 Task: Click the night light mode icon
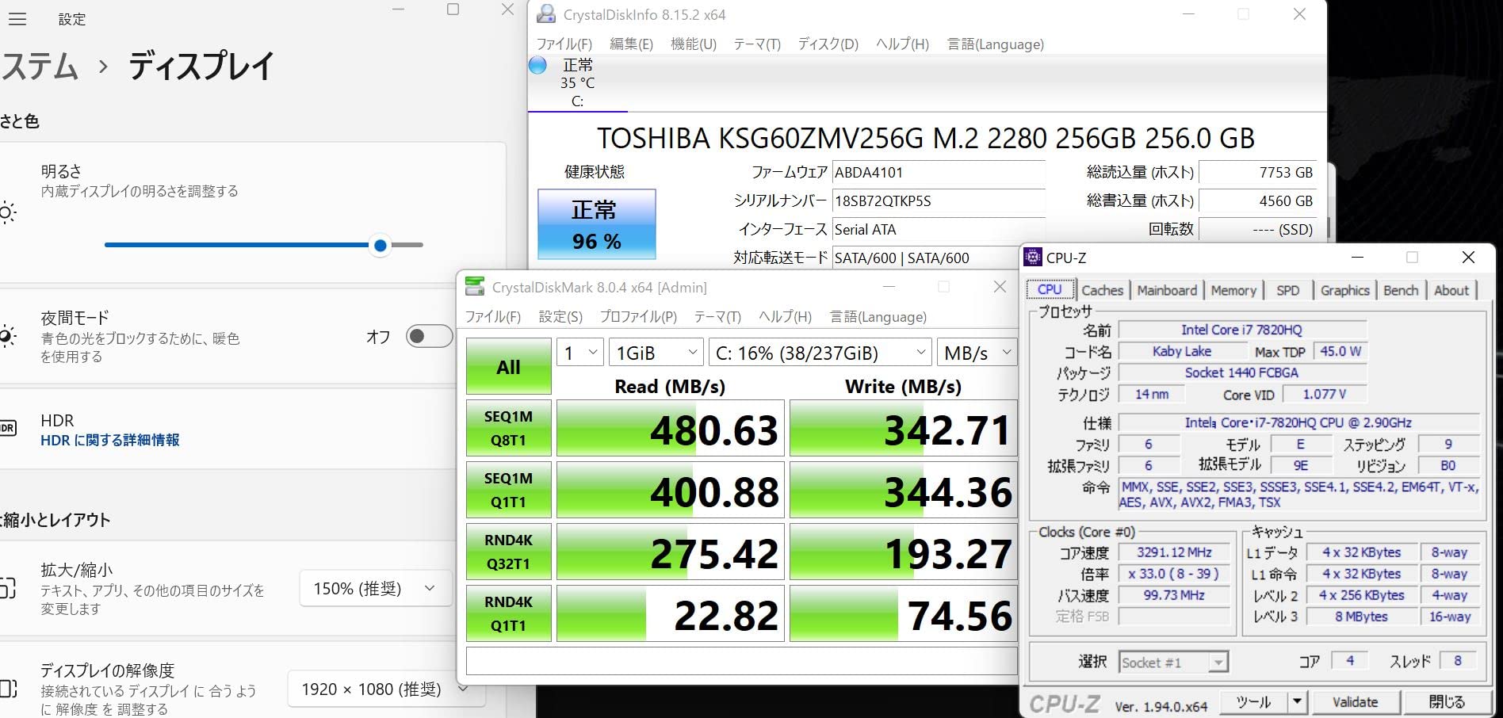[x=7, y=336]
